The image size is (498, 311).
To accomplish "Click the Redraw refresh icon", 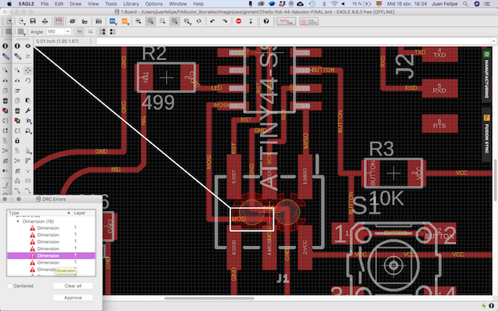I will (x=199, y=21).
